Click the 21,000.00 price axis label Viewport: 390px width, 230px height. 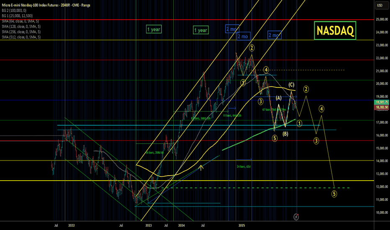point(382,71)
